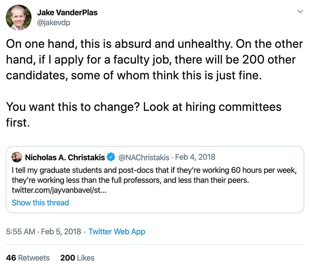Click the @NAChristakis handle
This screenshot has height=270, width=310.
point(144,157)
